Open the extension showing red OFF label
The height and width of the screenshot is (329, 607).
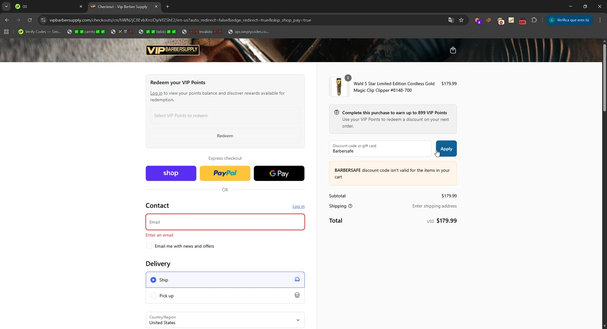(522, 20)
